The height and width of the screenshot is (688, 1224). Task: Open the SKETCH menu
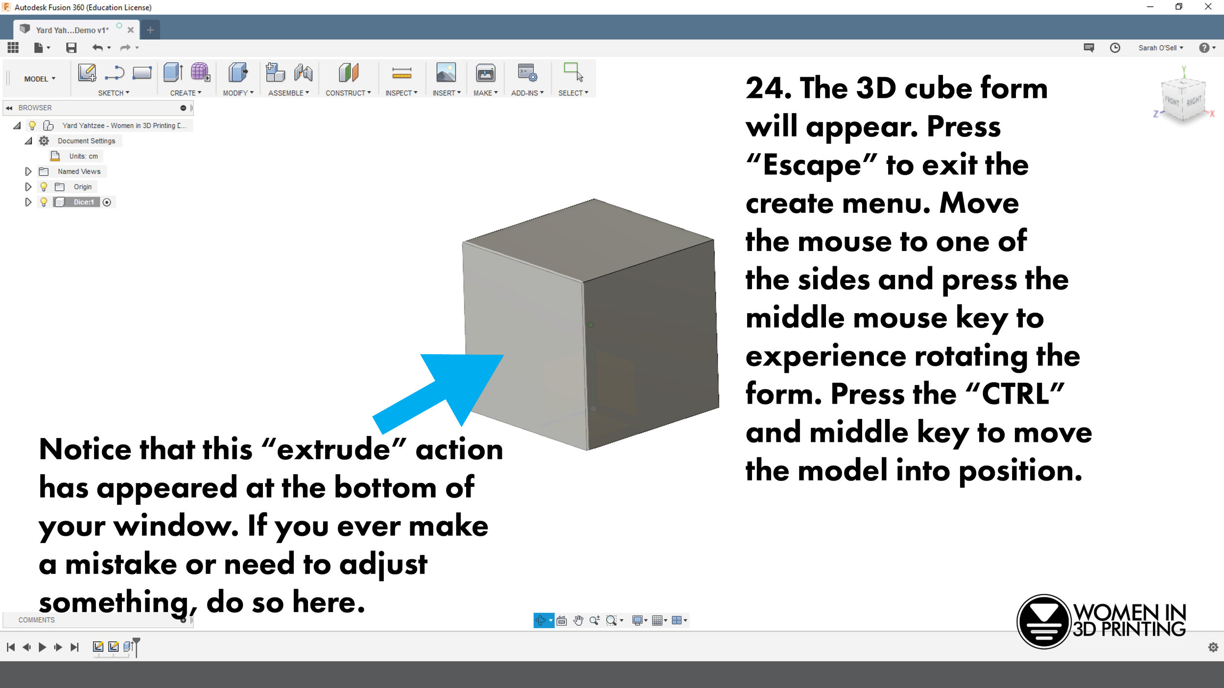click(x=114, y=93)
